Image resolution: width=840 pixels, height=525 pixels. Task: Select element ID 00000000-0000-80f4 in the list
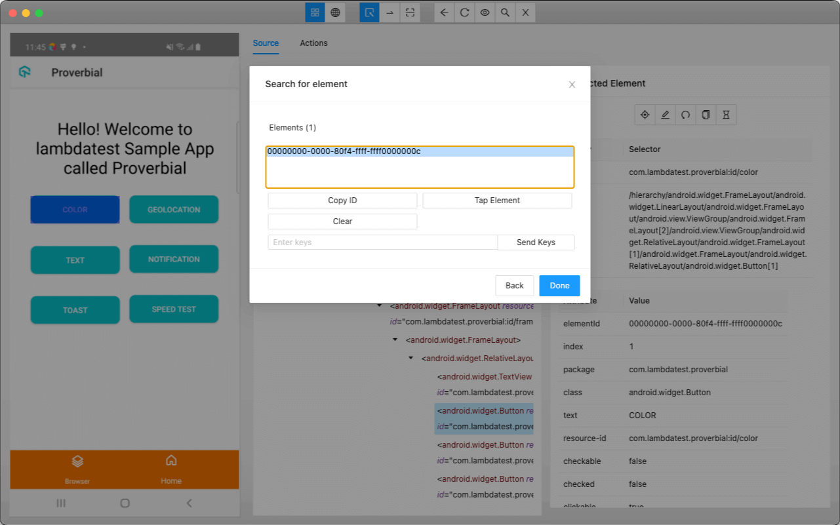[420, 151]
